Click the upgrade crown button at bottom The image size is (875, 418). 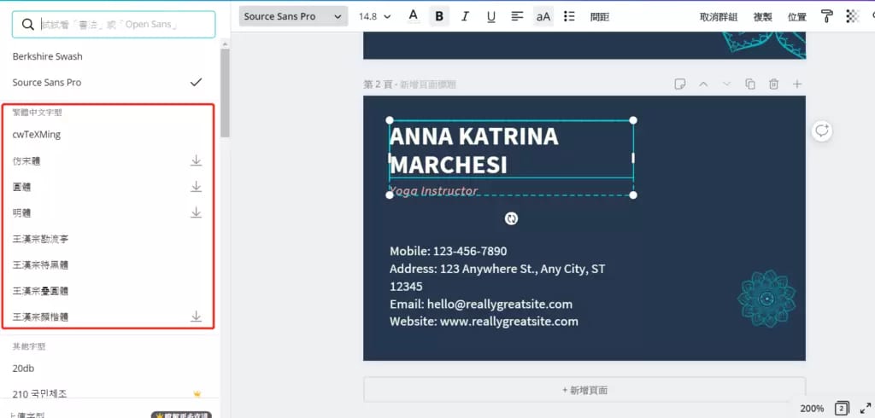[181, 415]
